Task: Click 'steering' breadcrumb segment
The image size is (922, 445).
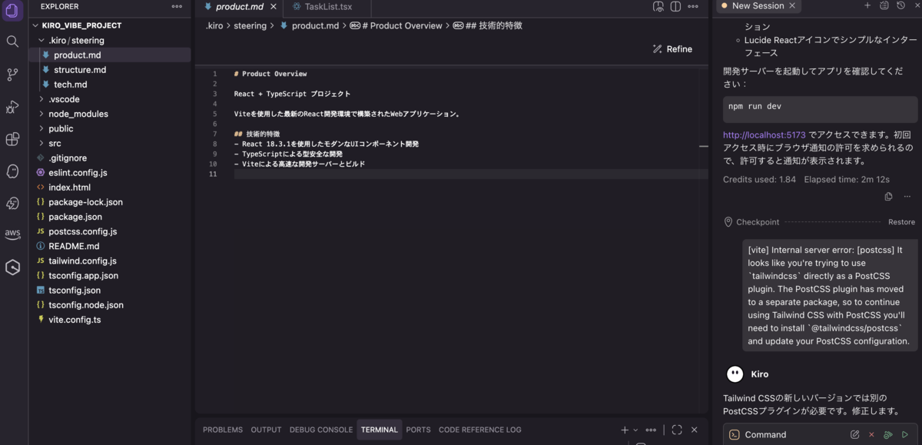Action: pos(250,25)
